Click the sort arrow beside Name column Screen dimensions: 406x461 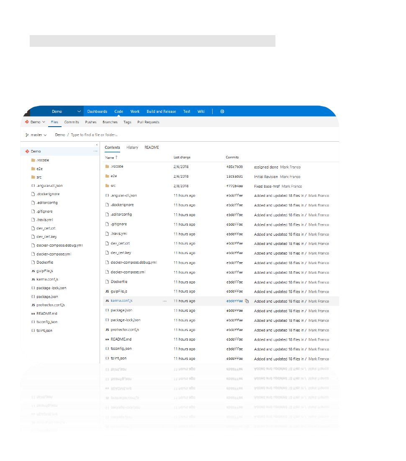117,158
